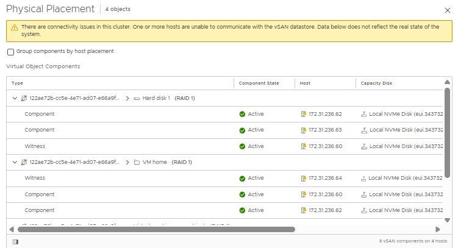Collapse the Hard disk 1 object row
The width and height of the screenshot is (458, 248).
point(15,98)
